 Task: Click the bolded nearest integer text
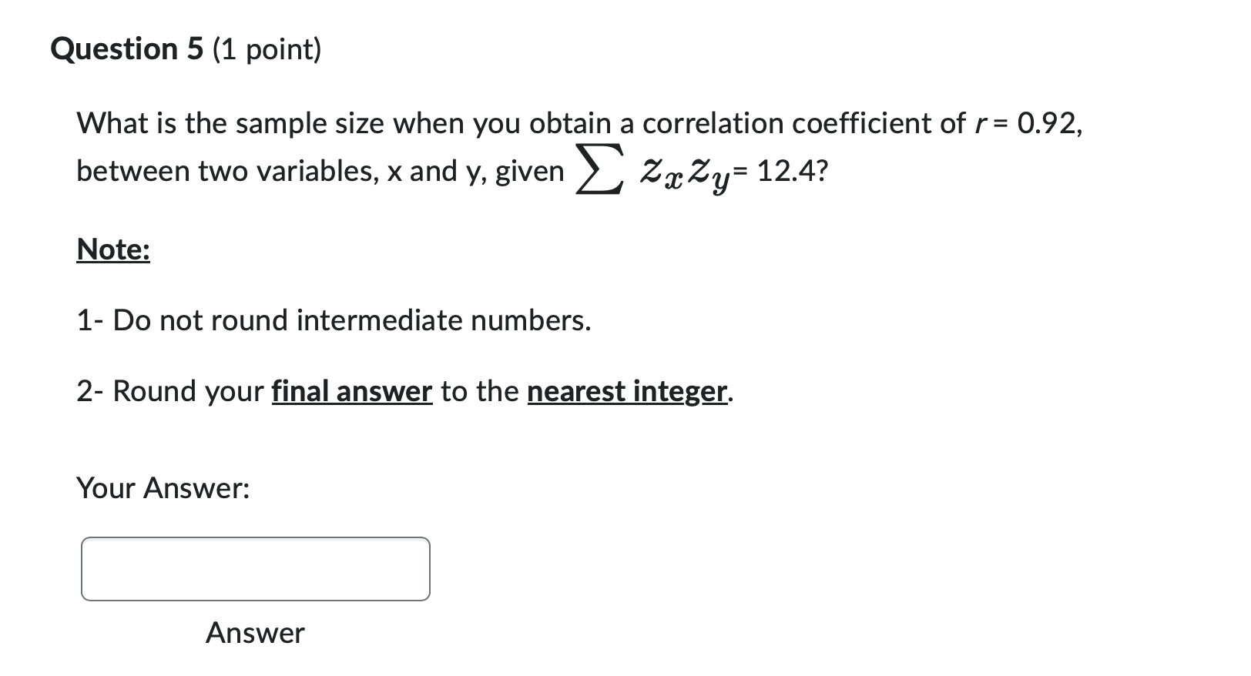[625, 391]
